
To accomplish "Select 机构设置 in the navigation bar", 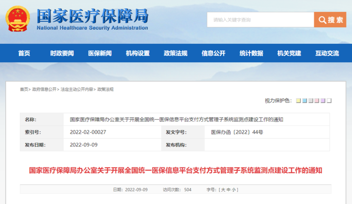I will coord(138,53).
